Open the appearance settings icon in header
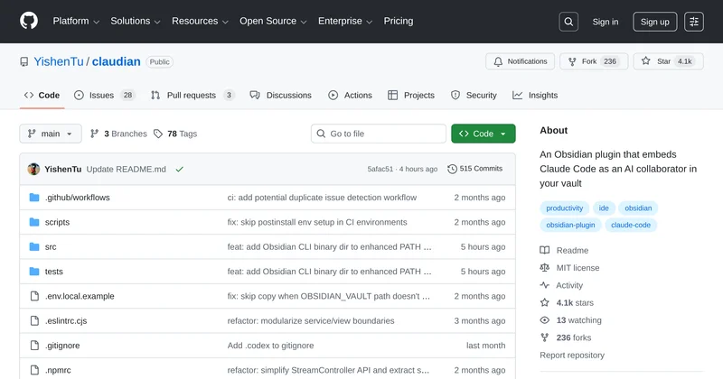 point(694,22)
